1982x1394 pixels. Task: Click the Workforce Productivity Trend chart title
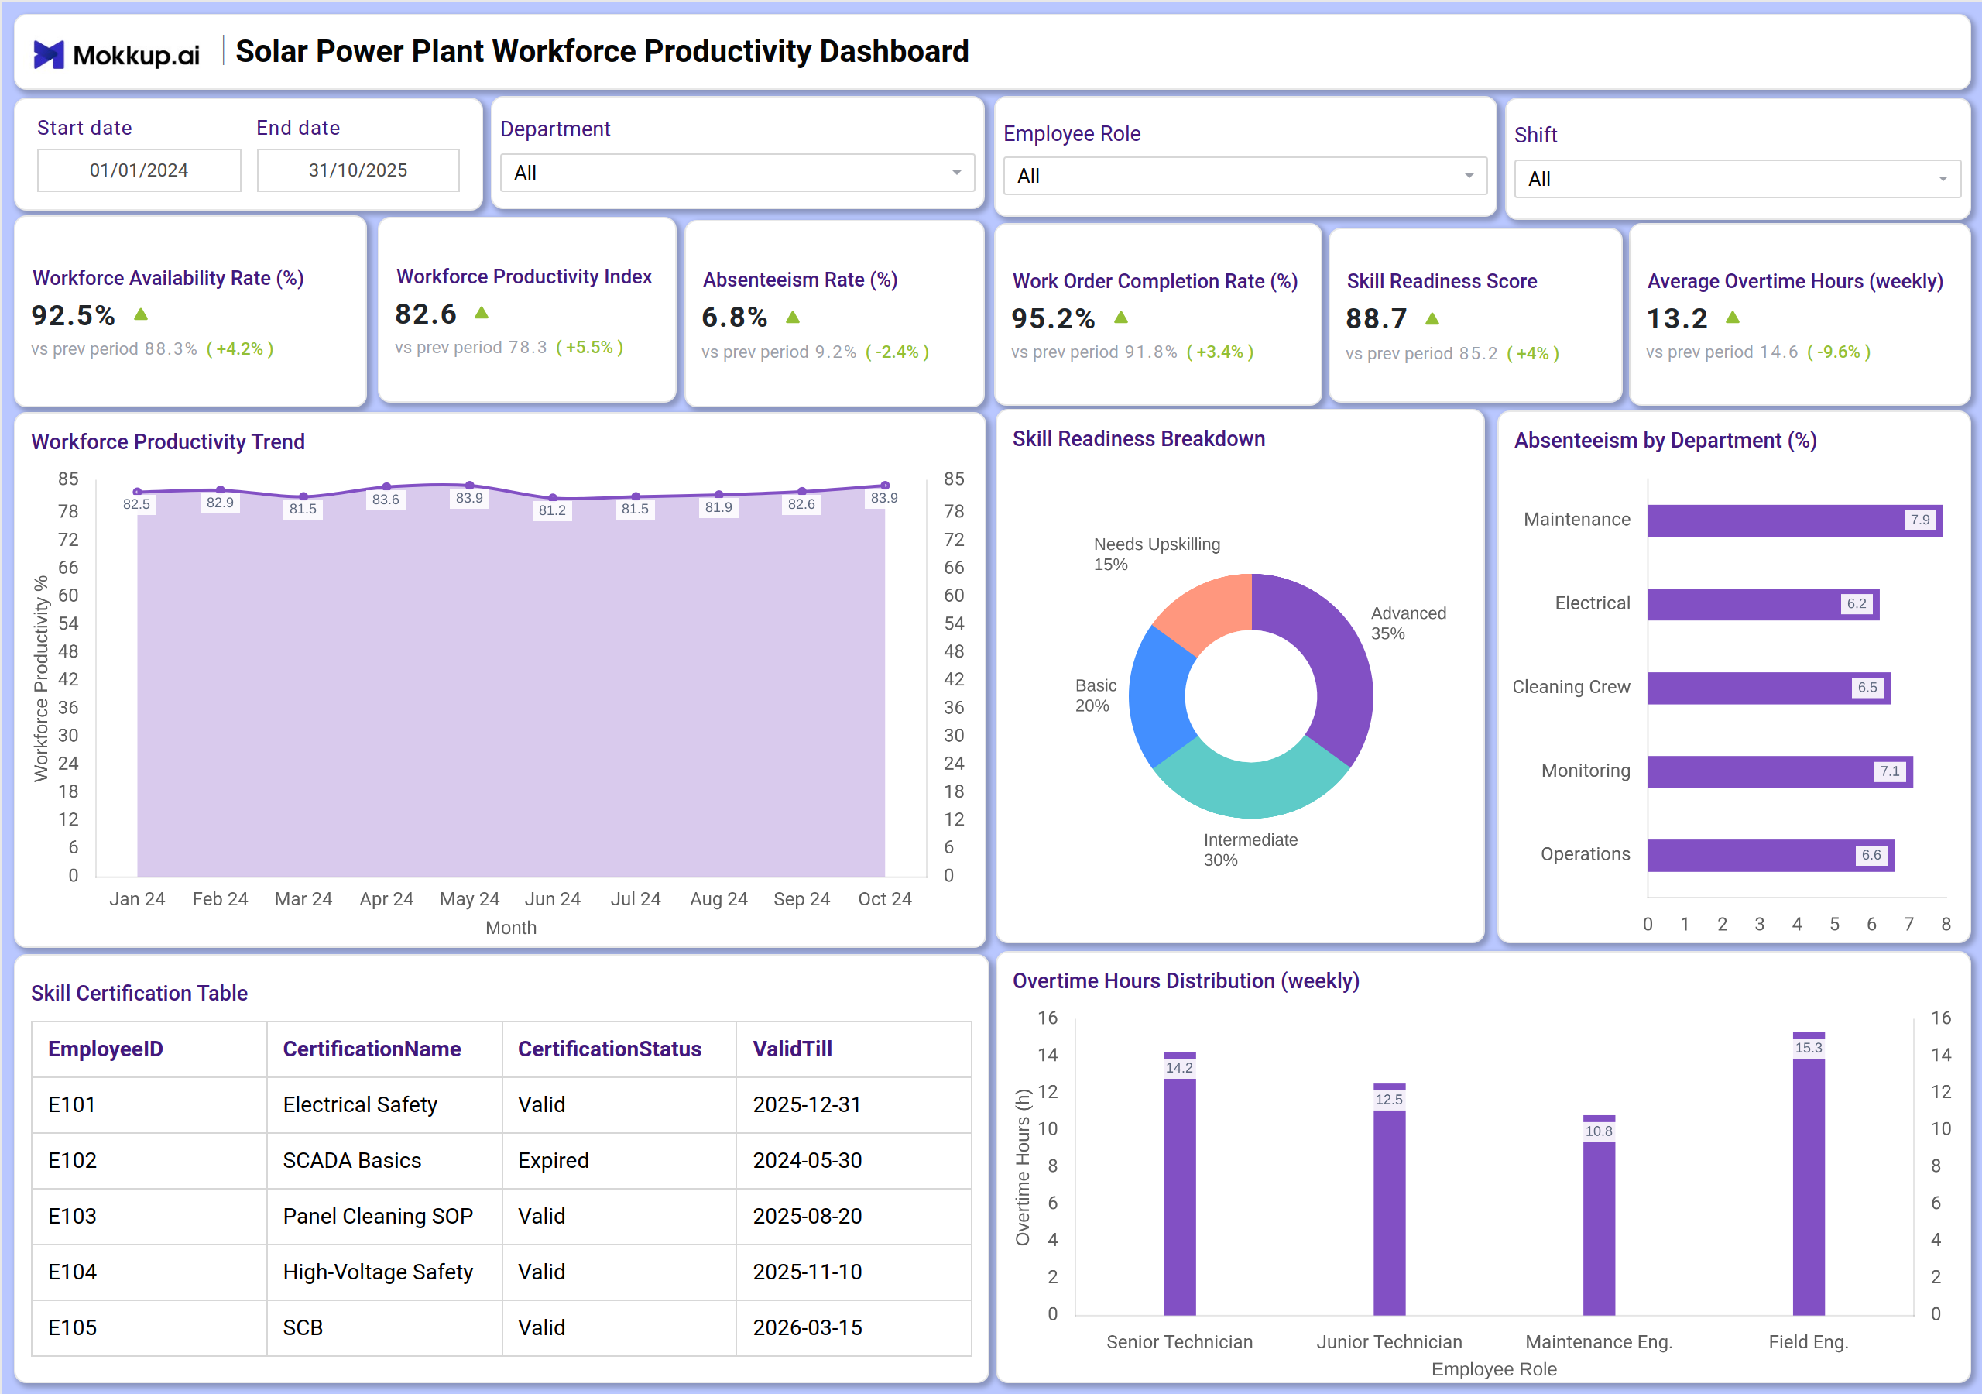167,441
